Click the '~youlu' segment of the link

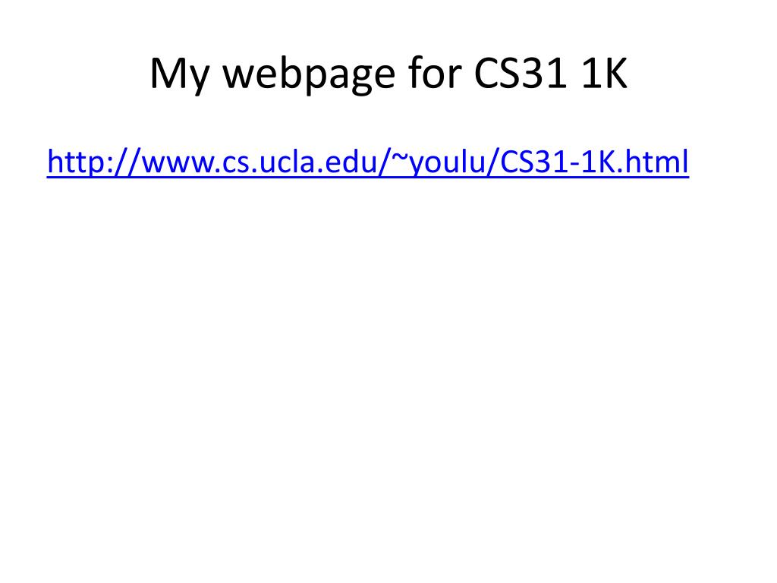[438, 162]
